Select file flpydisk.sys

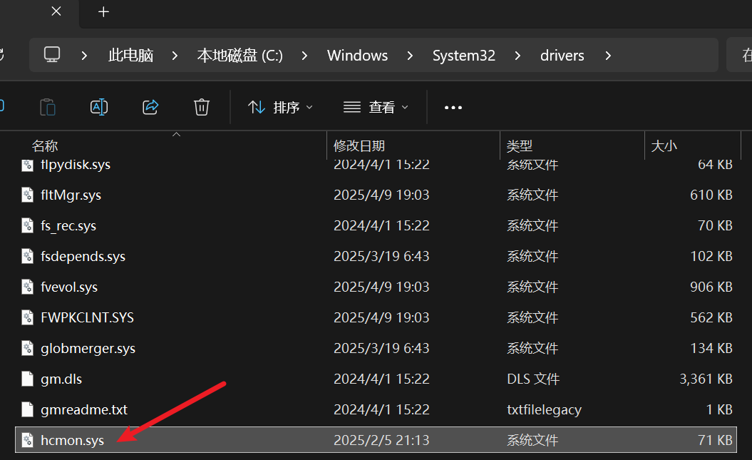click(76, 165)
